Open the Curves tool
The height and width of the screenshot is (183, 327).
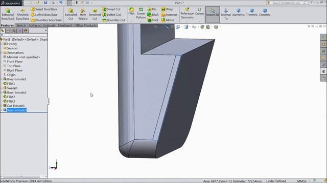[x=199, y=11]
